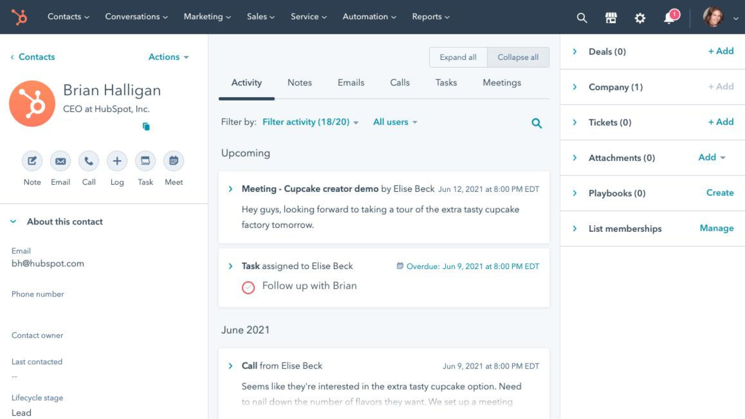The width and height of the screenshot is (745, 419).
Task: Search the activity timeline magnifier
Action: point(537,123)
